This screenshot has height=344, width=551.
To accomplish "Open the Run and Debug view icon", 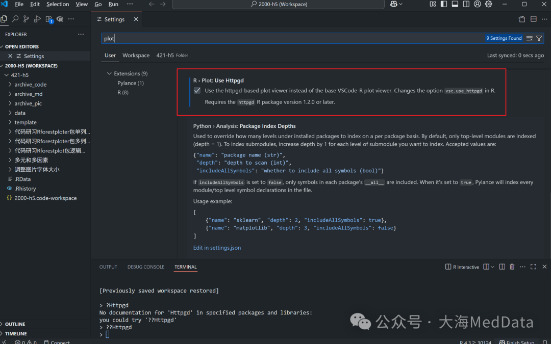I will click(x=37, y=19).
